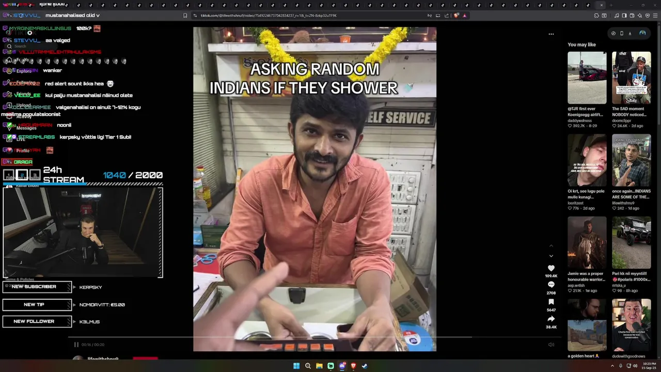The height and width of the screenshot is (372, 661).
Task: Toggle the browser sidebar panel icon
Action: 624,16
